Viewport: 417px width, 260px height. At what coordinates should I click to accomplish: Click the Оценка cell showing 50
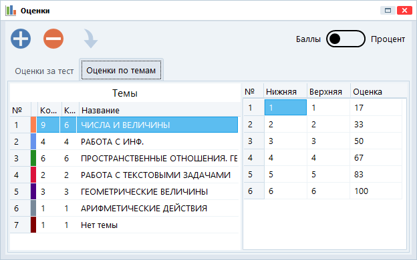point(376,141)
